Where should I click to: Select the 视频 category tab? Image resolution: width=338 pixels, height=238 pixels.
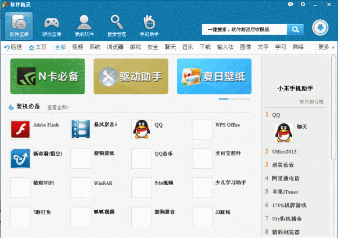click(x=78, y=47)
